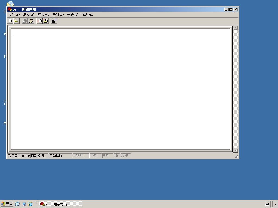This screenshot has width=278, height=208.
Task: Close the 超级终端 window
Action: tap(235, 9)
